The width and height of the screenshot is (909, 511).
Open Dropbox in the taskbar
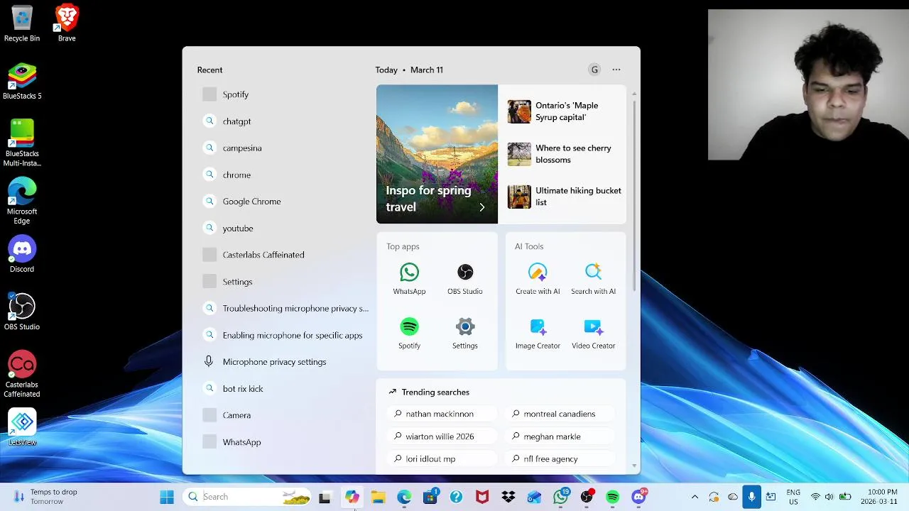pyautogui.click(x=508, y=497)
